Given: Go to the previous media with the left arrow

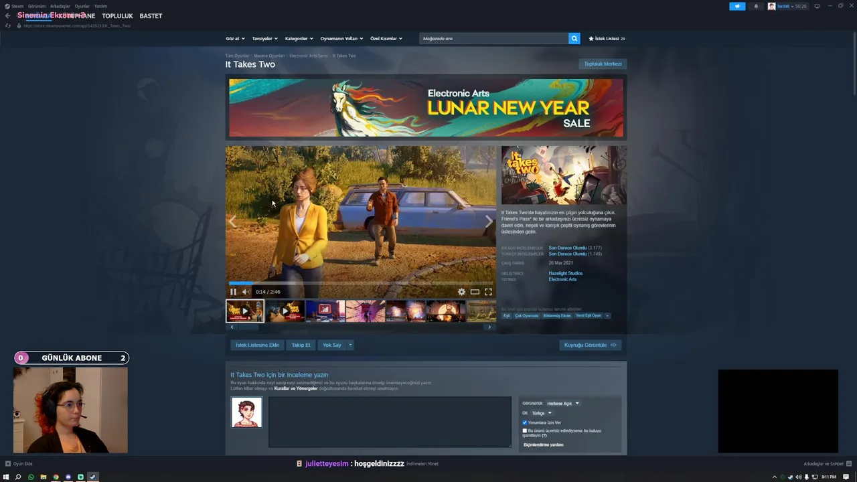Looking at the screenshot, I should pyautogui.click(x=232, y=221).
